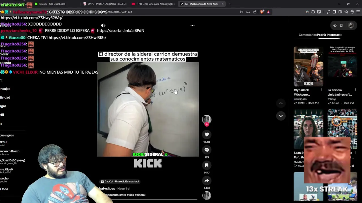Click the #sideral hashtag in caption
Viewport: 362px width, 203px height.
pos(140,195)
